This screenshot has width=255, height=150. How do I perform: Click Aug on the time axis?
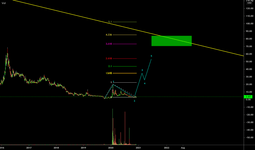click(x=183, y=148)
